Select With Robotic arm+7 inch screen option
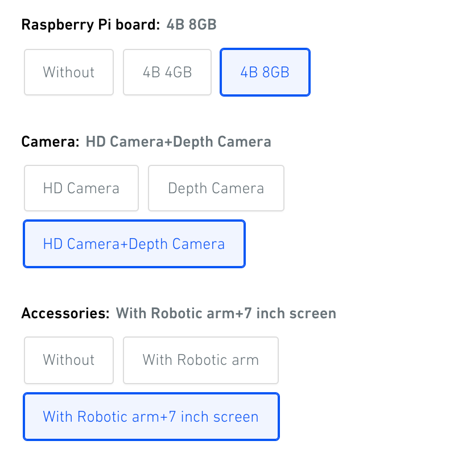This screenshot has width=462, height=474. 151,417
